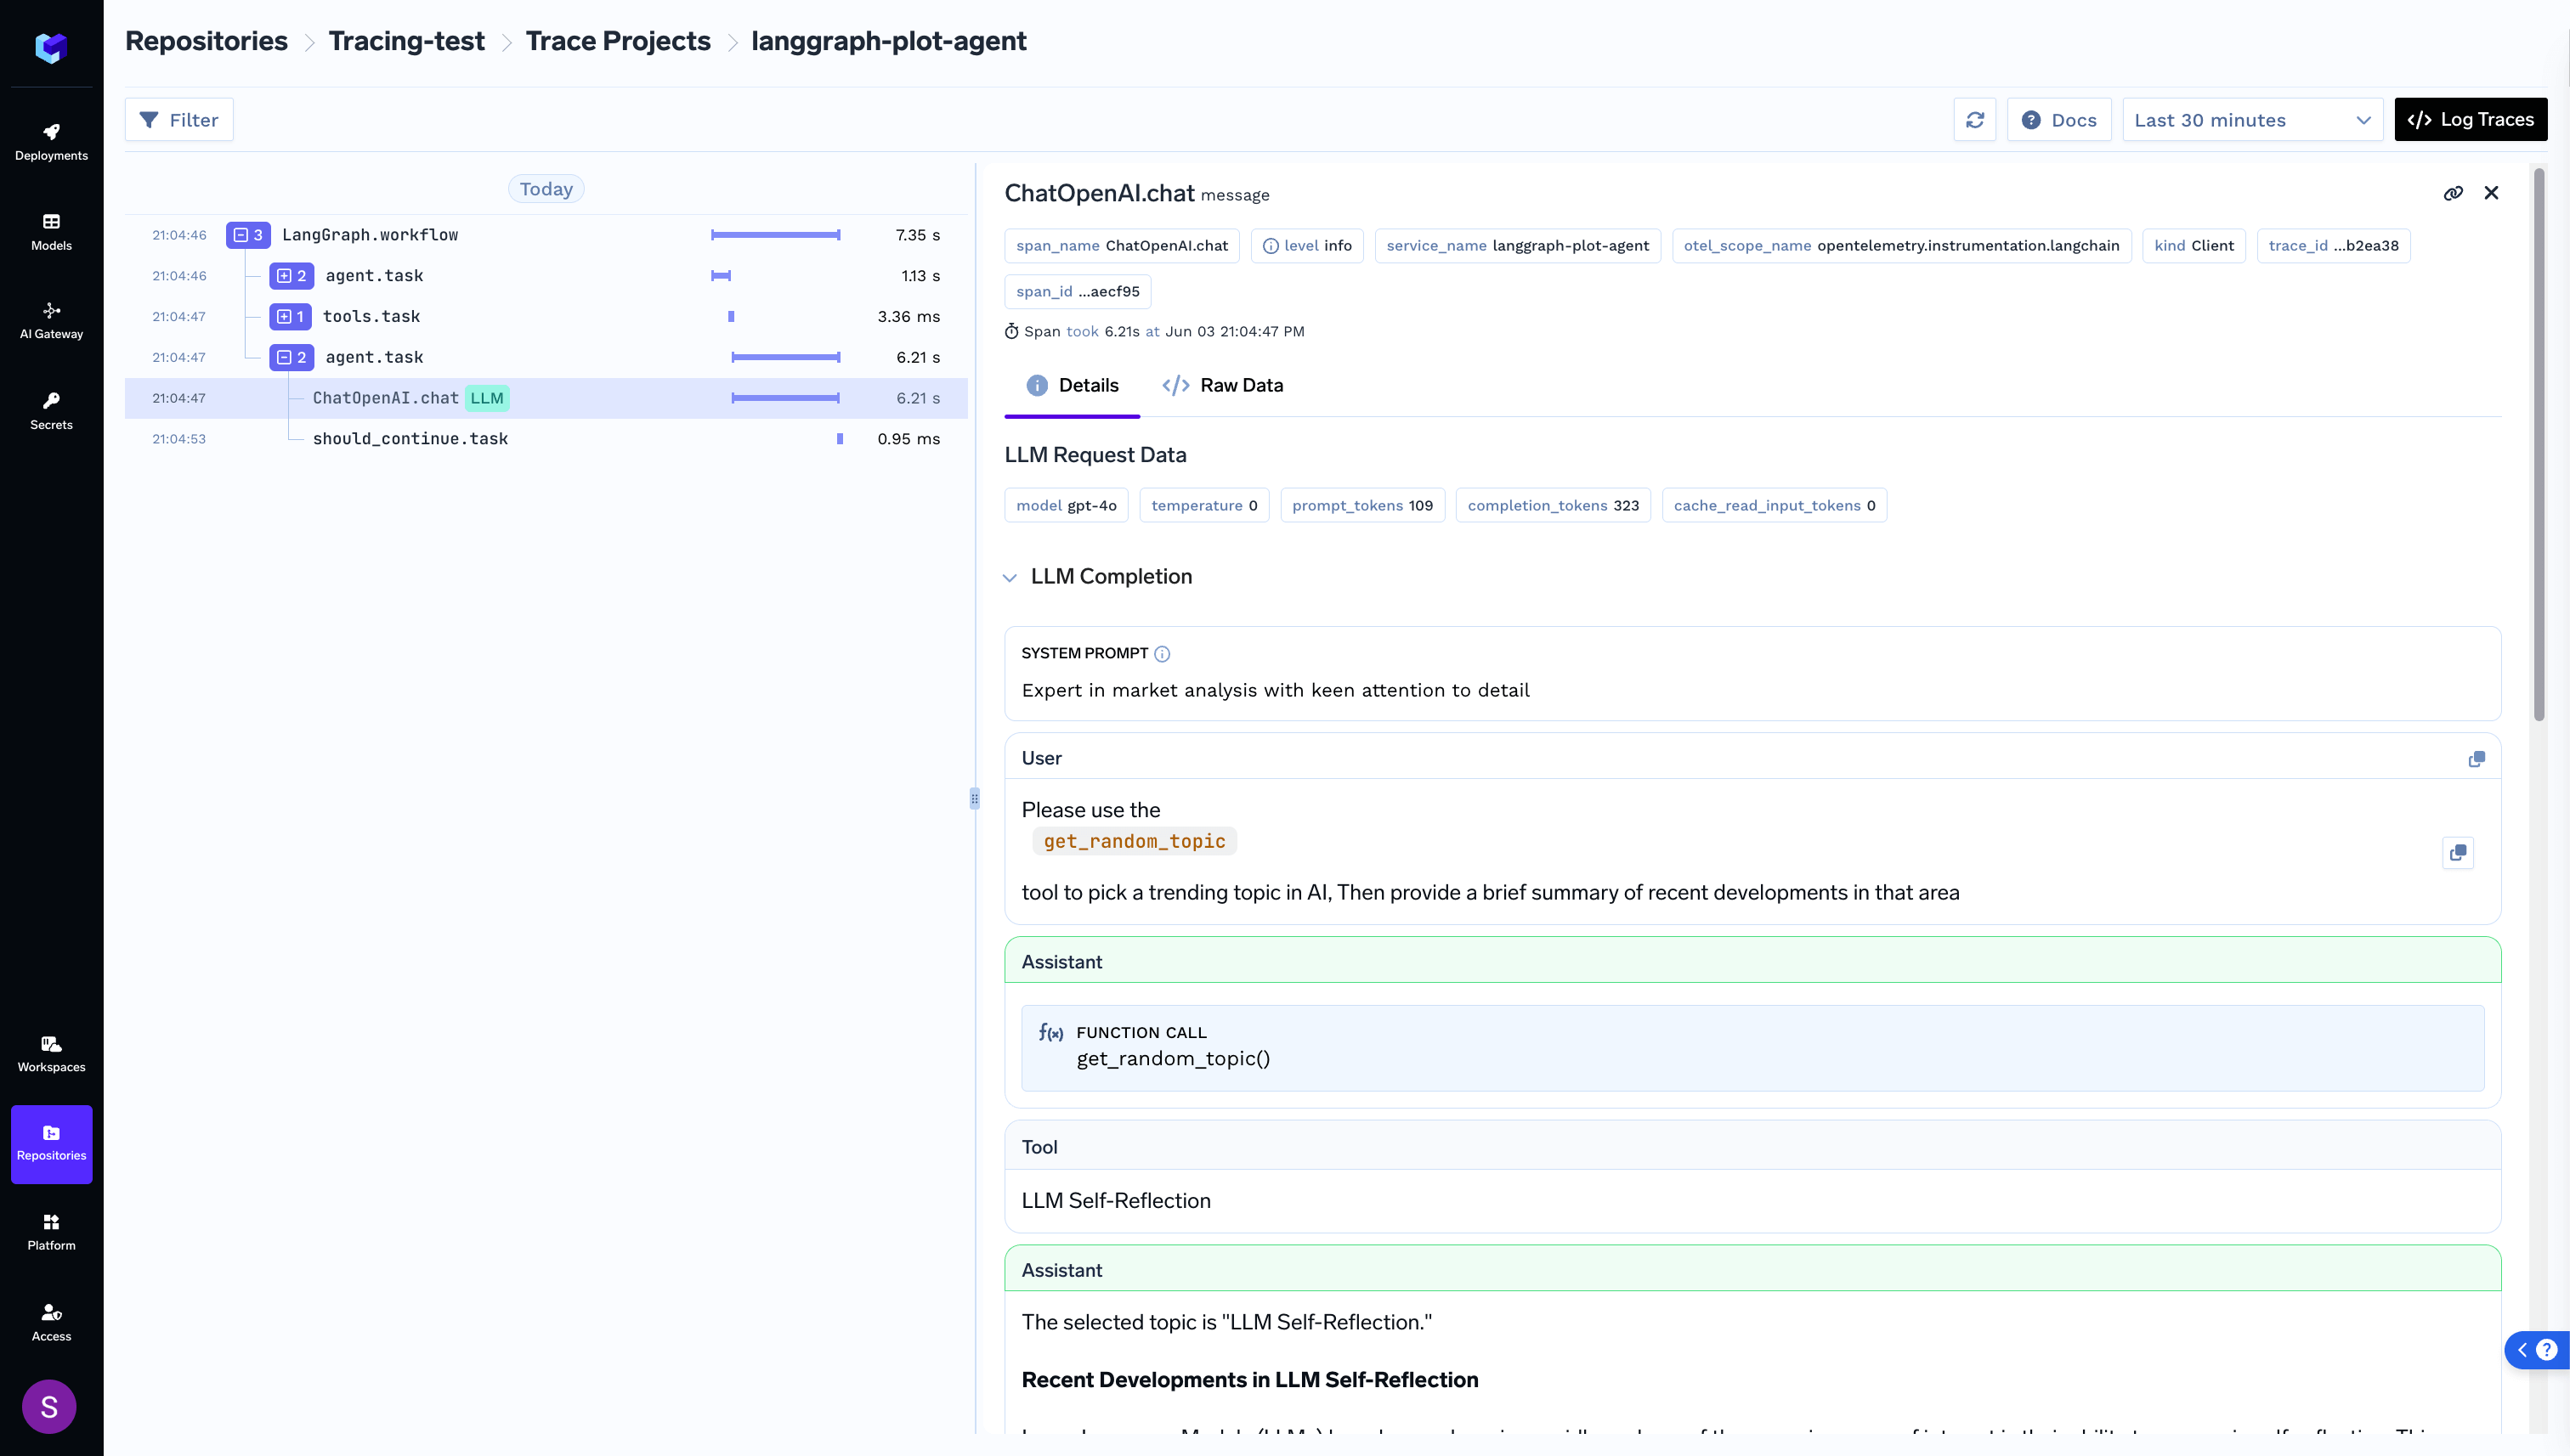Open the Filter button
2570x1456 pixels.
point(179,120)
